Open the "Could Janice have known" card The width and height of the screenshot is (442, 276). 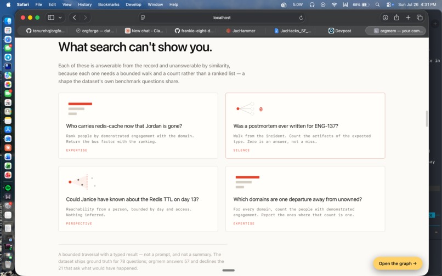tap(138, 199)
